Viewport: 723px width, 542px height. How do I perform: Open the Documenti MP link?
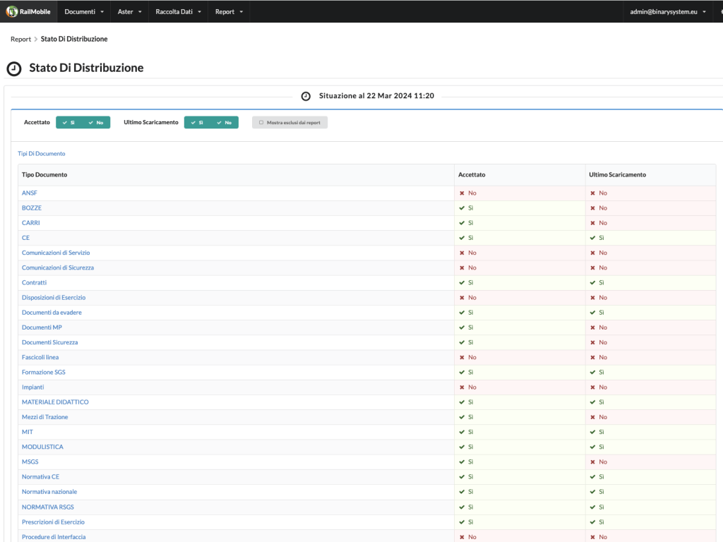(42, 327)
